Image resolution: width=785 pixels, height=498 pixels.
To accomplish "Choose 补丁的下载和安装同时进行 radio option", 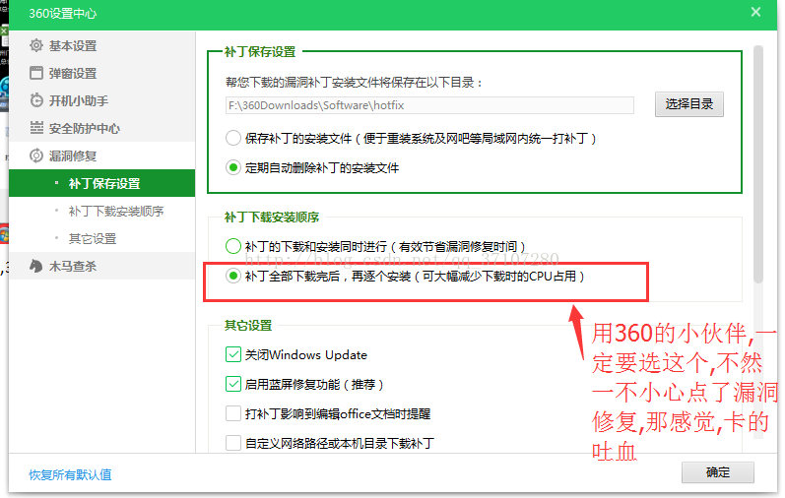I will (x=233, y=246).
